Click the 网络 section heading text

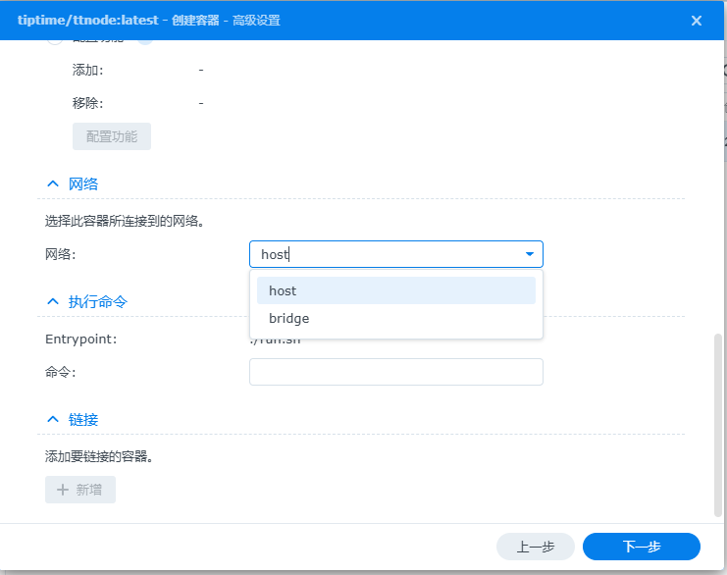click(83, 183)
